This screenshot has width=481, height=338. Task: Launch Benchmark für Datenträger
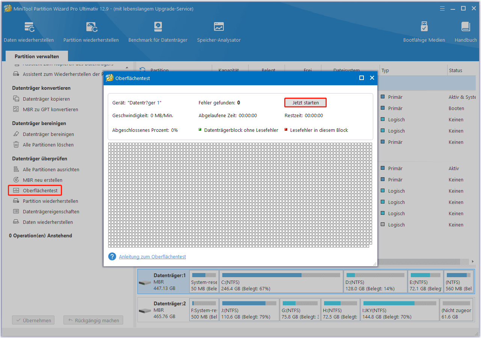(158, 32)
